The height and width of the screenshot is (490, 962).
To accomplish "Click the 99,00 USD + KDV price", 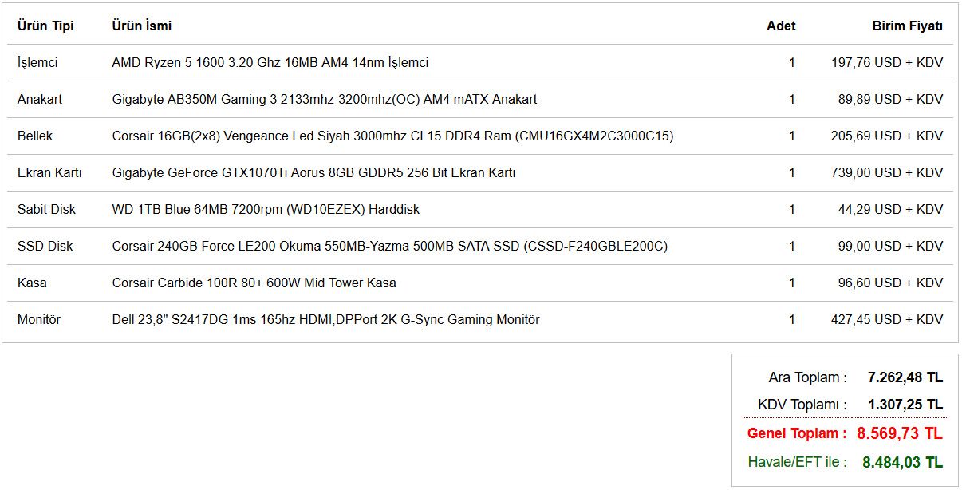I will point(891,246).
